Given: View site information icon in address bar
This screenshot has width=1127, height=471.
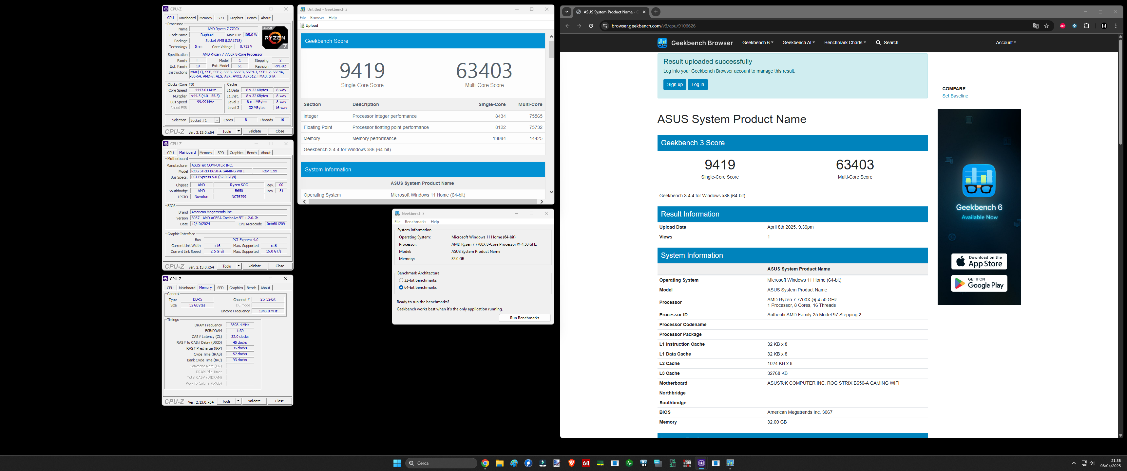Looking at the screenshot, I should click(x=605, y=26).
